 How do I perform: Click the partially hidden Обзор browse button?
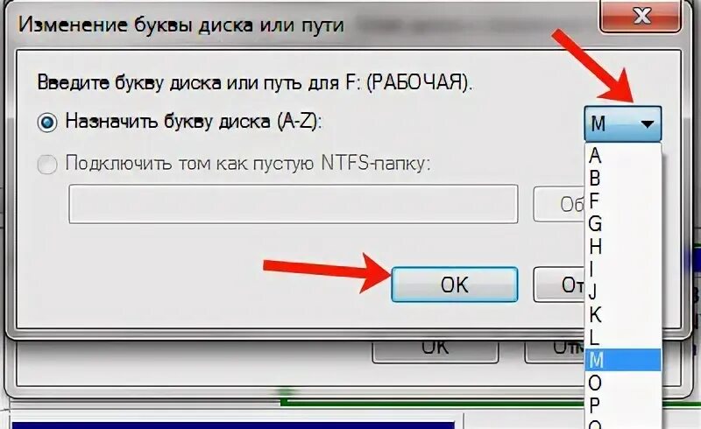click(x=559, y=204)
